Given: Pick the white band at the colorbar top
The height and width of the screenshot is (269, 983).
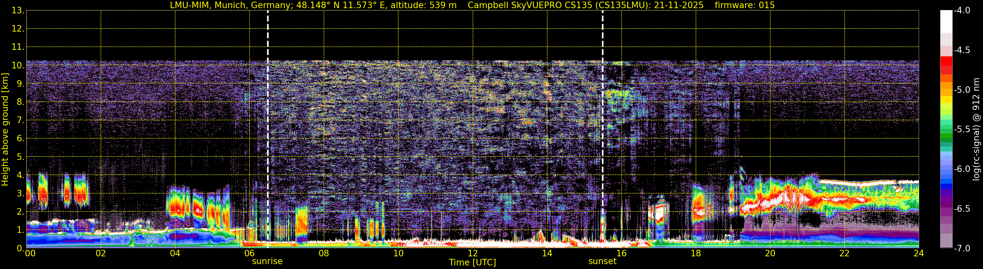Looking at the screenshot, I should pyautogui.click(x=946, y=22).
